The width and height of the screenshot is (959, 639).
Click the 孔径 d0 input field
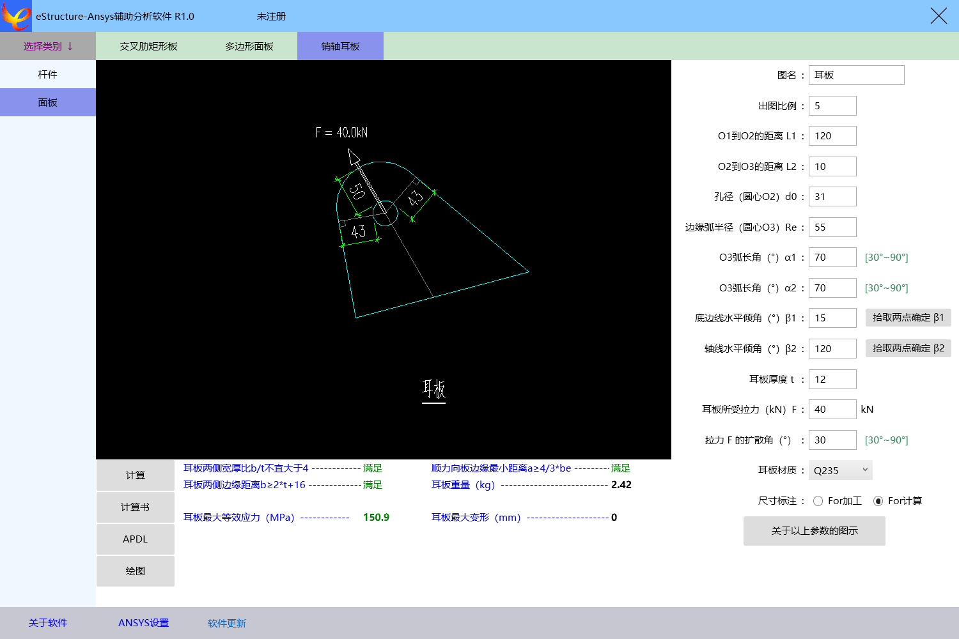[x=832, y=197]
